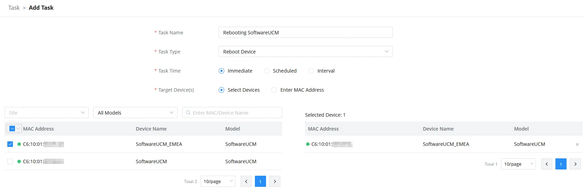Click Add Task breadcrumb title
The width and height of the screenshot is (585, 191).
pos(41,8)
